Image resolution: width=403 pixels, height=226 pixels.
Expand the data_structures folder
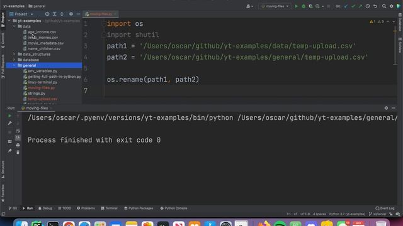click(x=14, y=55)
